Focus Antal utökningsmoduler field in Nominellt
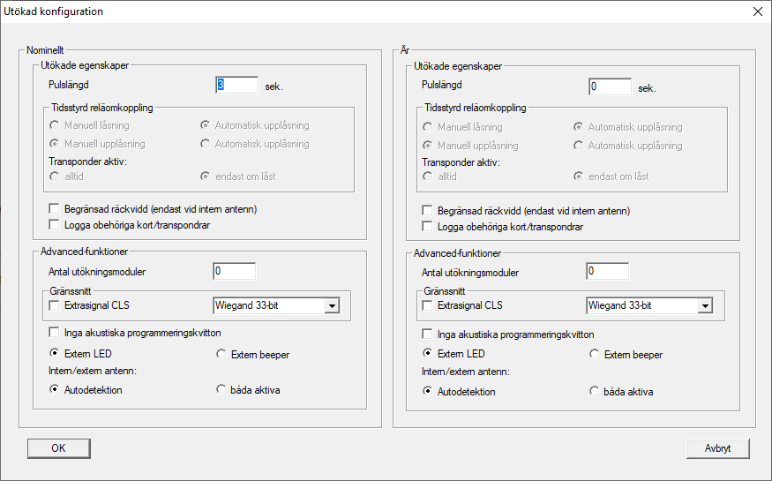Image resolution: width=772 pixels, height=481 pixels. pyautogui.click(x=234, y=272)
